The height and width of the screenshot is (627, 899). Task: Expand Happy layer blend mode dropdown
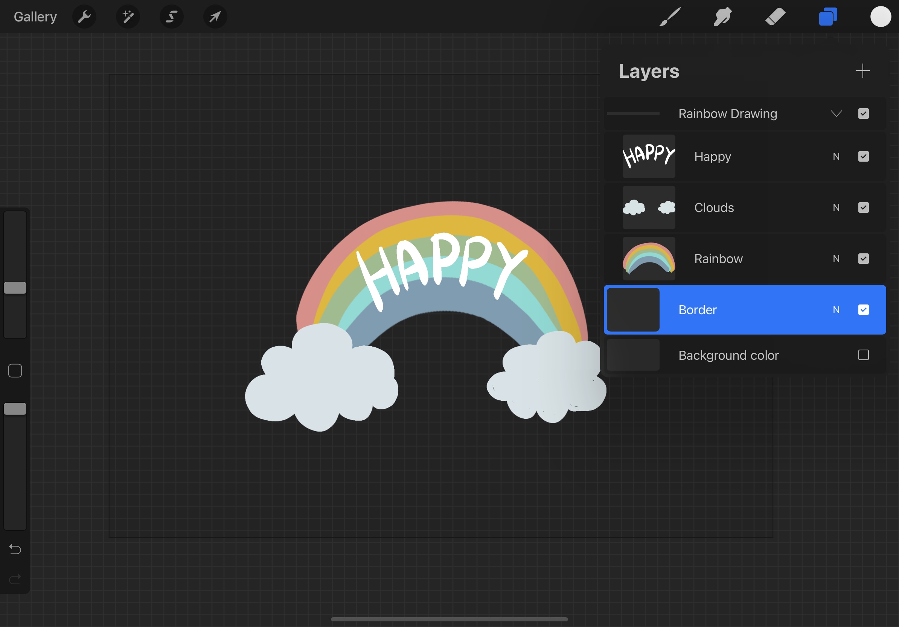click(836, 156)
